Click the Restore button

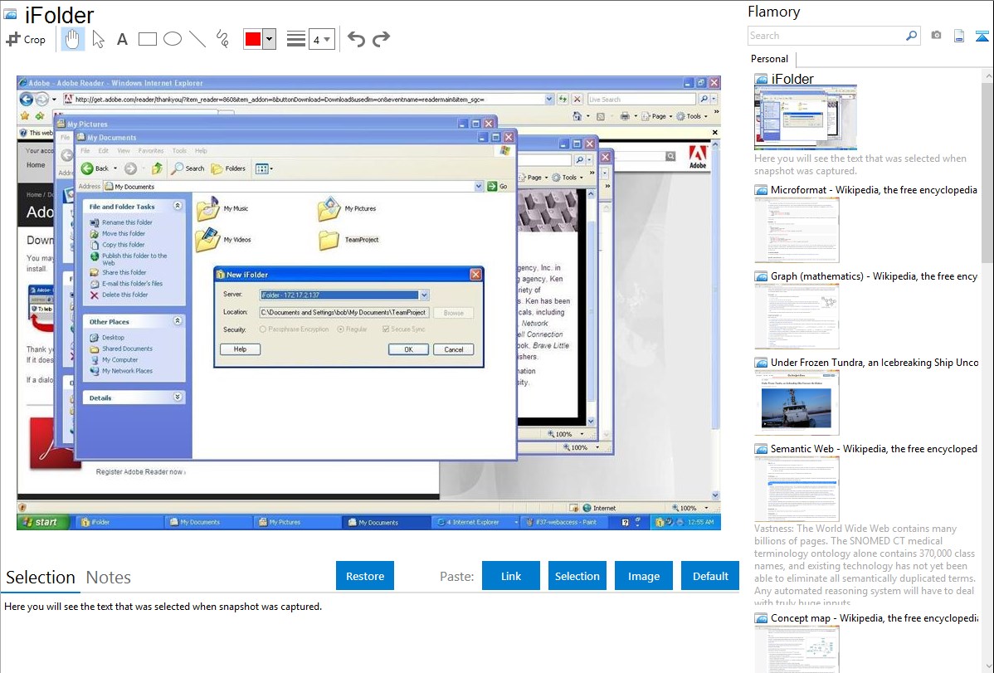coord(365,576)
